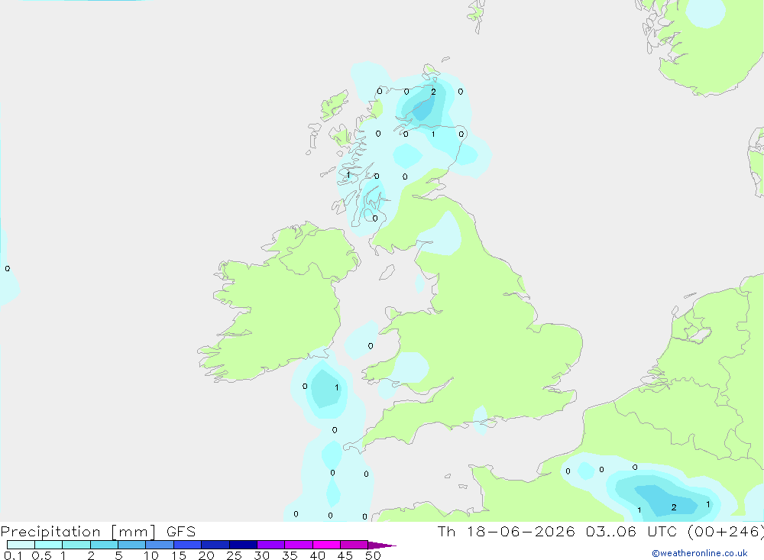Pick the 1–2 mm legend swatch
This screenshot has height=560, width=764.
76,545
